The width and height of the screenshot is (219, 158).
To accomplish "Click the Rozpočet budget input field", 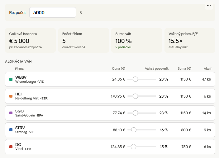I will pos(53,12).
